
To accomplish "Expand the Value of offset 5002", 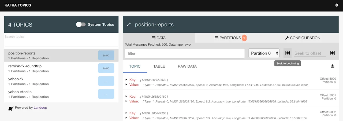I will click(126, 118).
